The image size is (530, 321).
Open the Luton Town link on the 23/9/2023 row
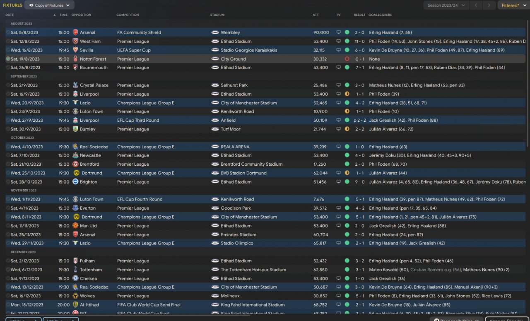point(92,111)
